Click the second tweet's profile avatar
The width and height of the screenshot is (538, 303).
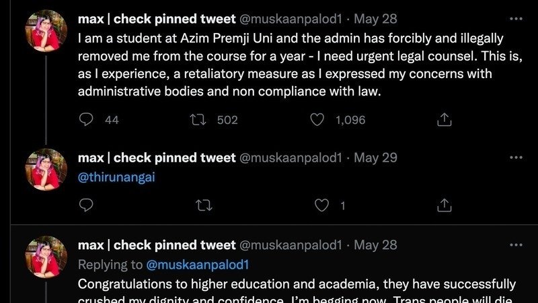46,170
